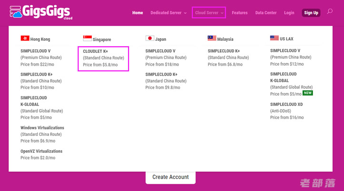
Task: Open the Features menu item
Action: [x=240, y=13]
